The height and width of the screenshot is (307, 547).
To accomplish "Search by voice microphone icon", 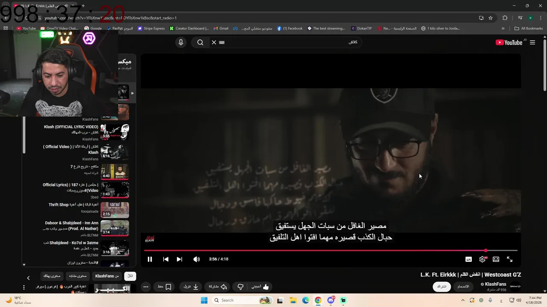I will (181, 42).
